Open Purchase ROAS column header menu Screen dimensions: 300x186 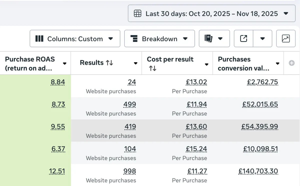[x=64, y=64]
